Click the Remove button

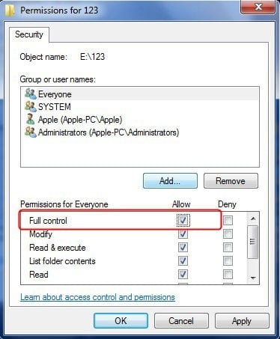[231, 181]
